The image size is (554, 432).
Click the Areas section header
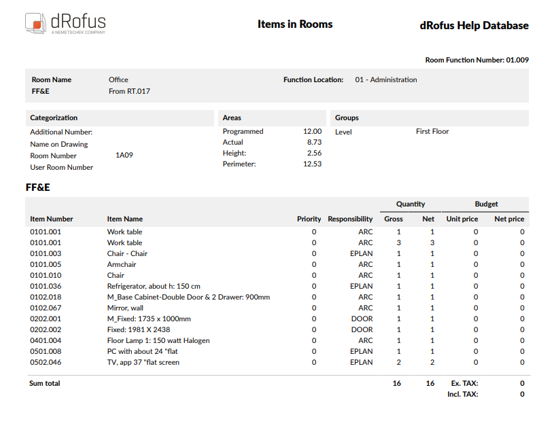[232, 118]
